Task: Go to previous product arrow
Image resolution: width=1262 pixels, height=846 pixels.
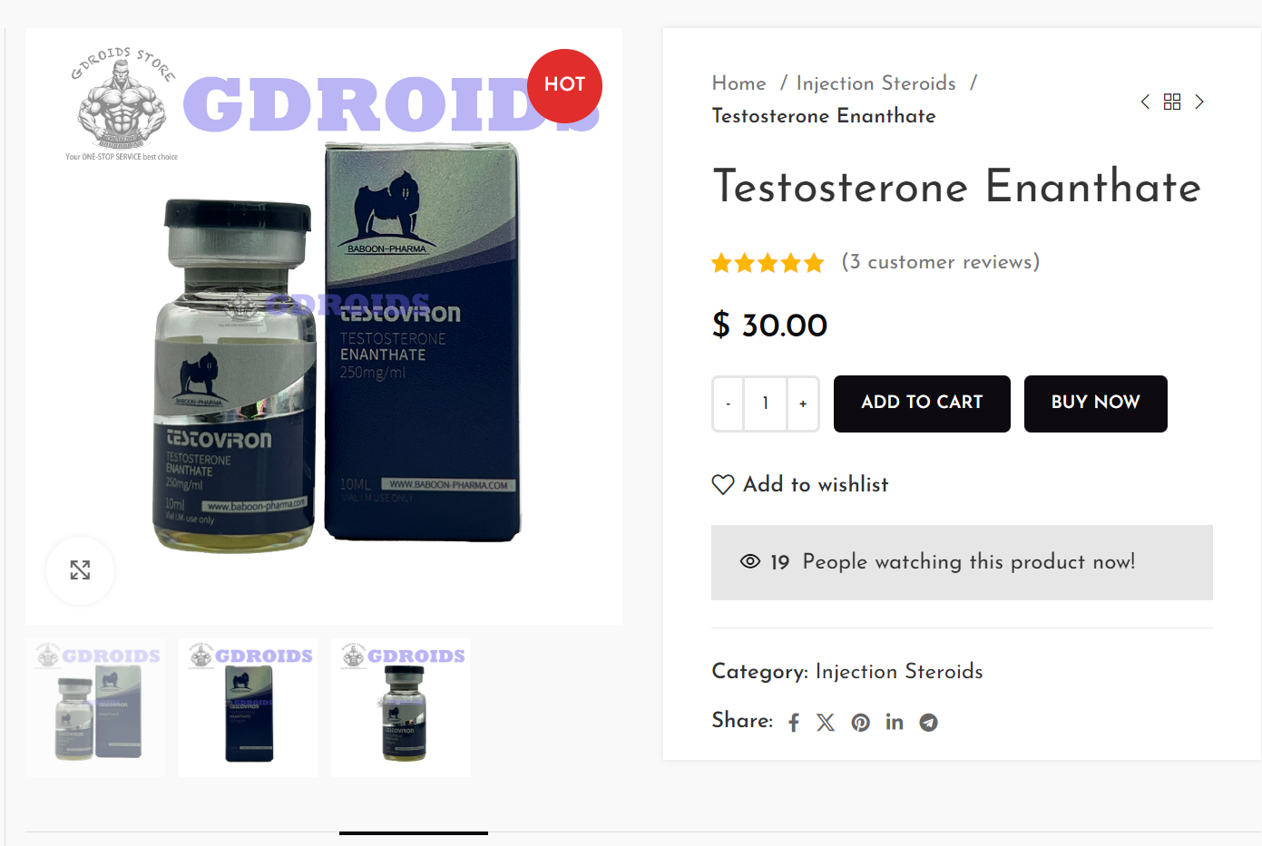Action: point(1145,102)
